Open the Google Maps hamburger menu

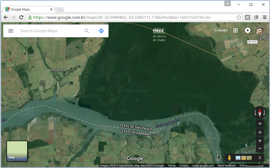11,31
